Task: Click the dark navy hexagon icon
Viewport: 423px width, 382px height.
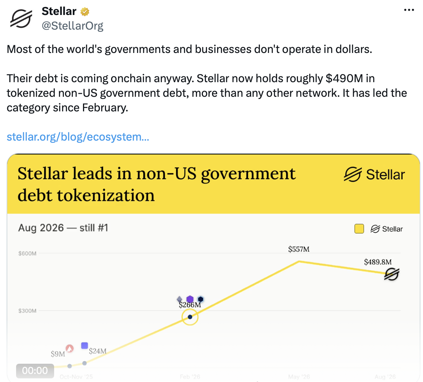Action: (x=200, y=299)
